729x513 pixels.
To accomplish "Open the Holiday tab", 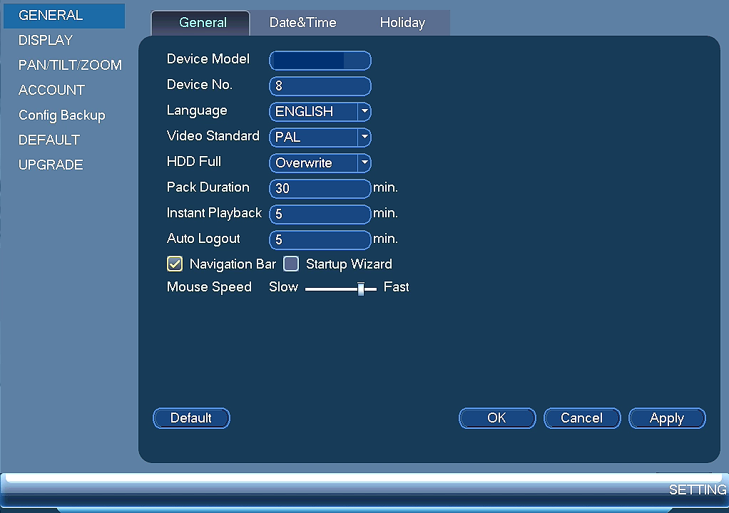I will click(x=402, y=23).
